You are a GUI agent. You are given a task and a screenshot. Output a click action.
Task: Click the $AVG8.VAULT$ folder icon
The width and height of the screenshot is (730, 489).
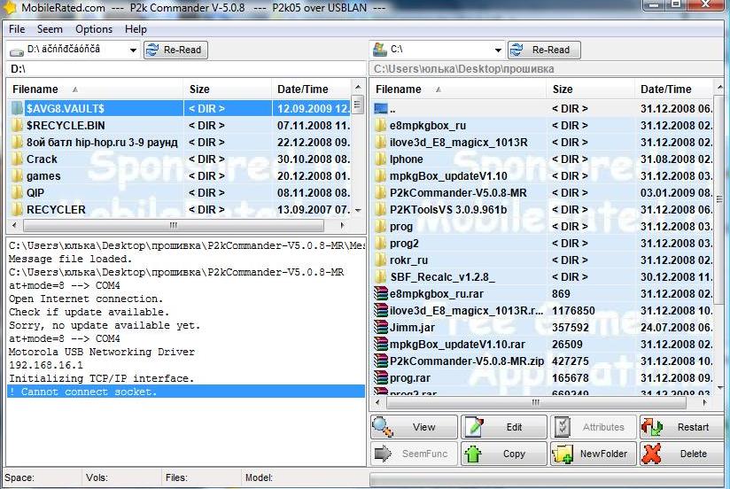click(x=17, y=108)
